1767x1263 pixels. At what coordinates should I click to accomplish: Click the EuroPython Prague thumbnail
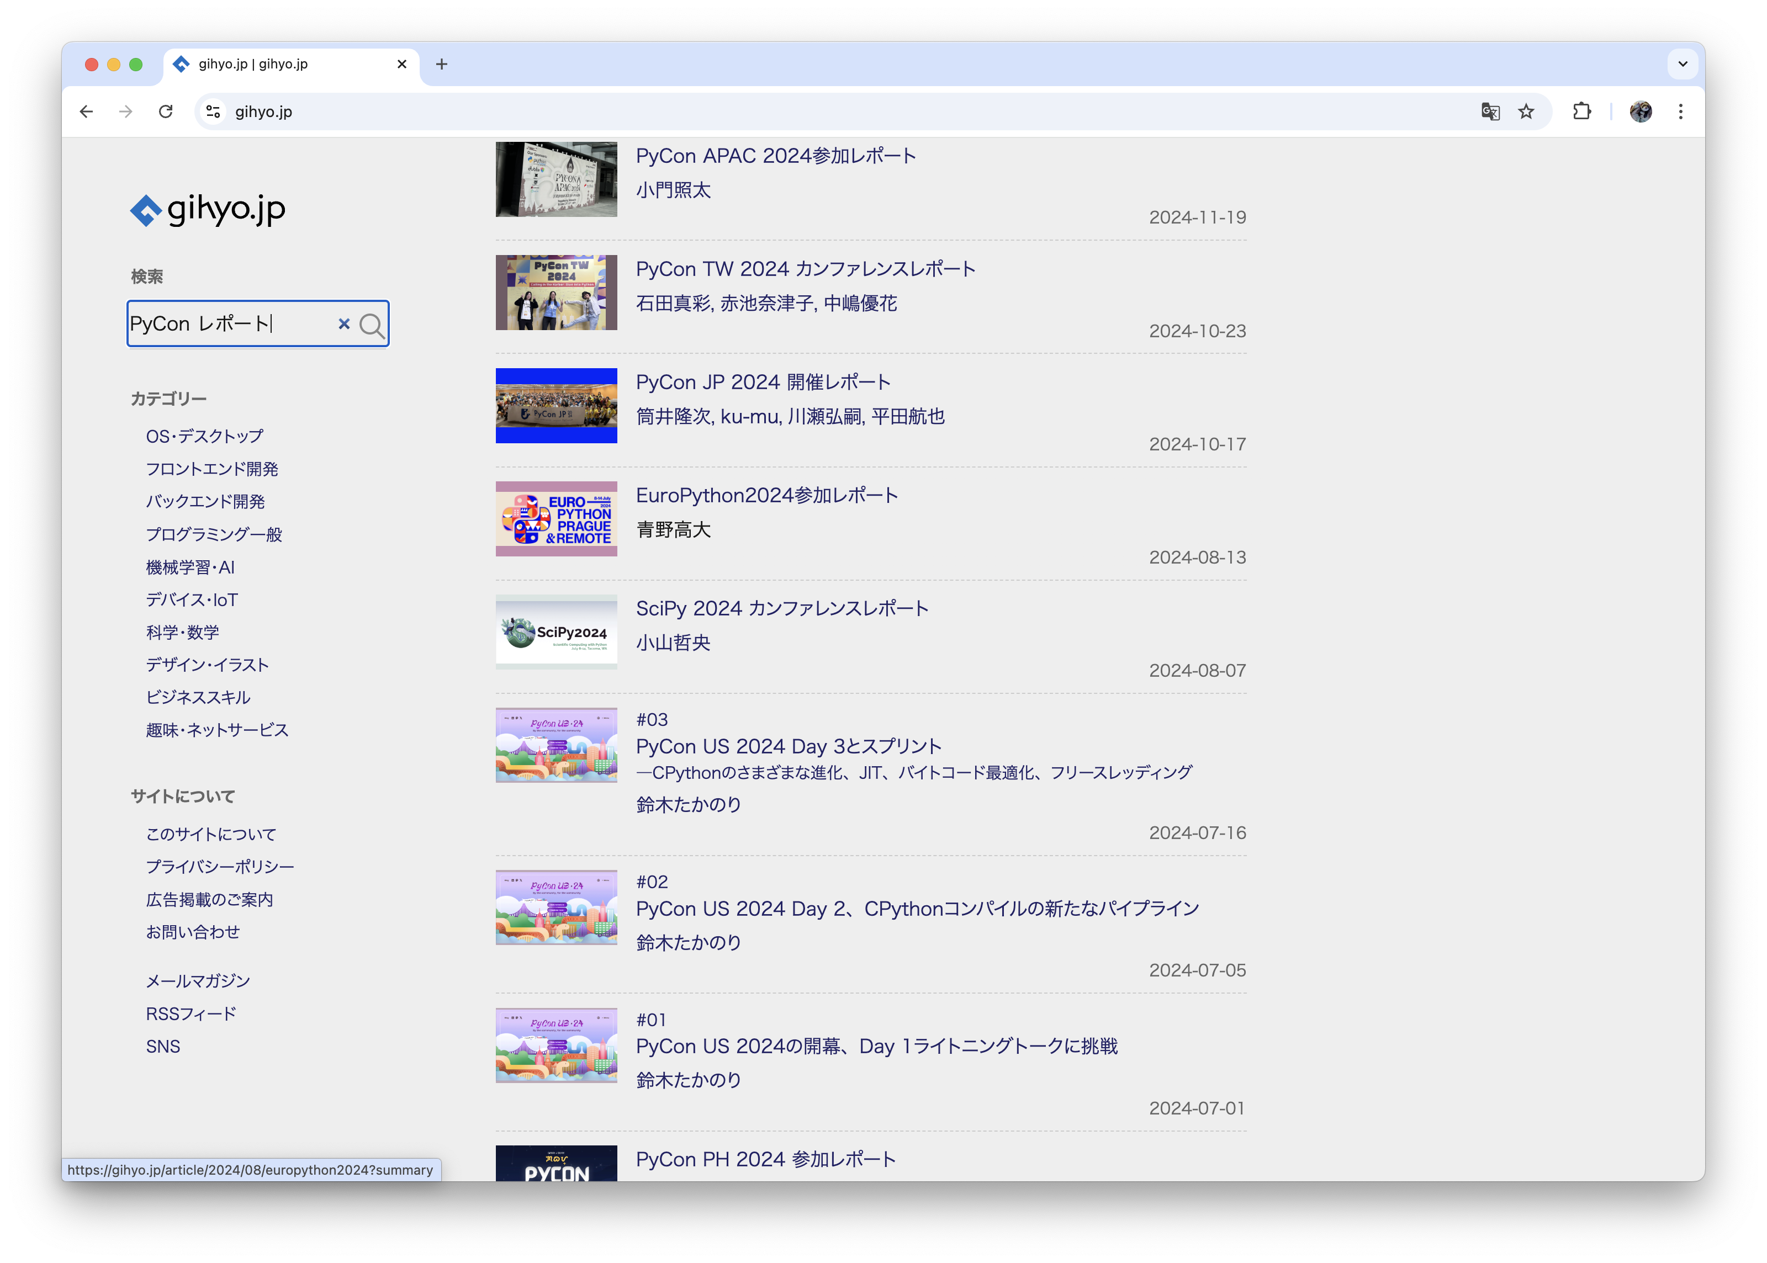point(556,519)
